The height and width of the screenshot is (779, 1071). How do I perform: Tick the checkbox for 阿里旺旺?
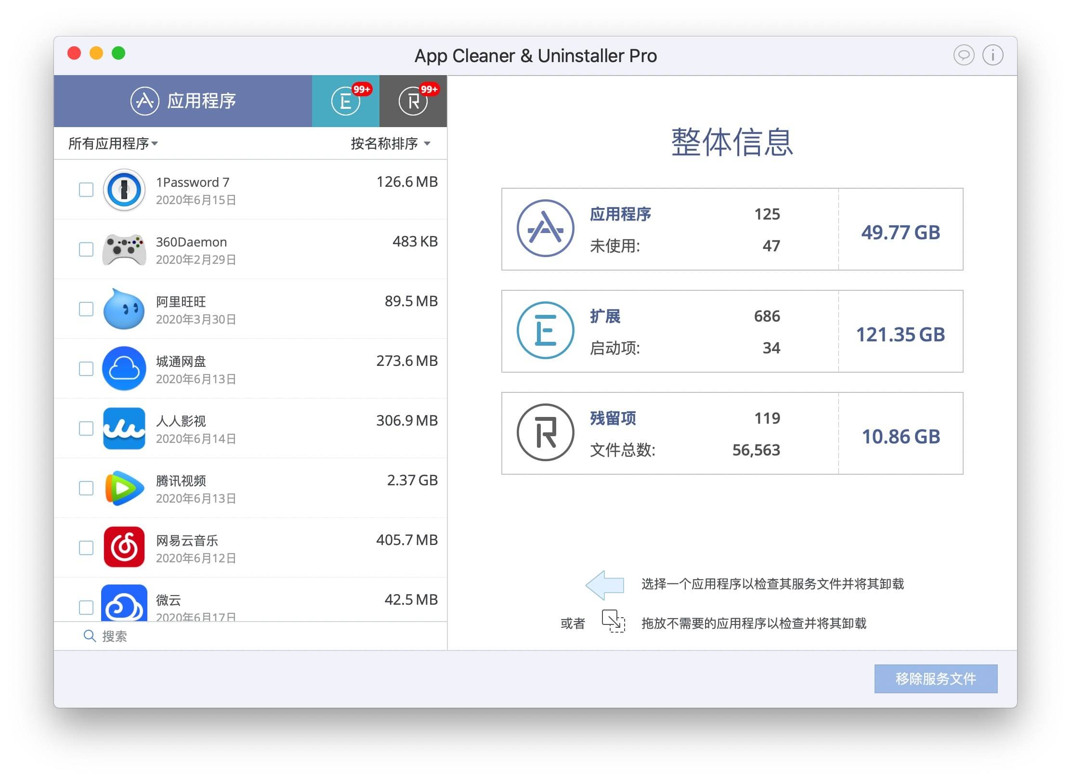tap(86, 309)
